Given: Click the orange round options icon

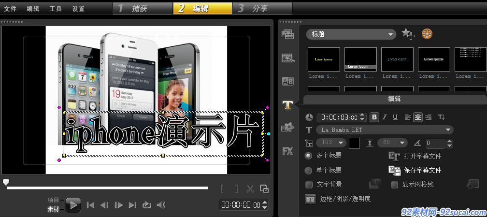Looking at the screenshot, I should coord(427,34).
